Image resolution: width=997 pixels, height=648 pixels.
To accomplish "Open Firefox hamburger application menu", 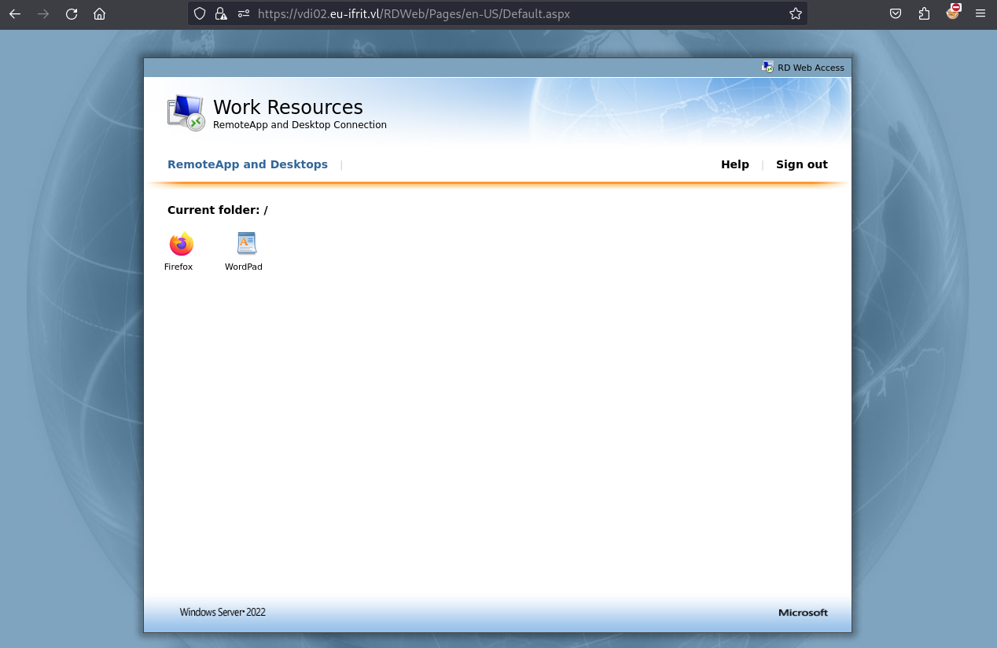I will [x=980, y=13].
